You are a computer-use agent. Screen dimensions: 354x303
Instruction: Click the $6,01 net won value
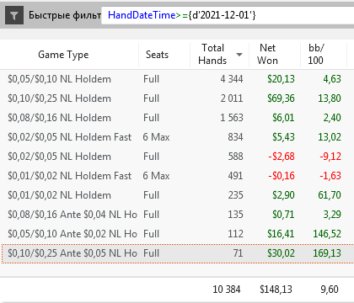pos(283,118)
